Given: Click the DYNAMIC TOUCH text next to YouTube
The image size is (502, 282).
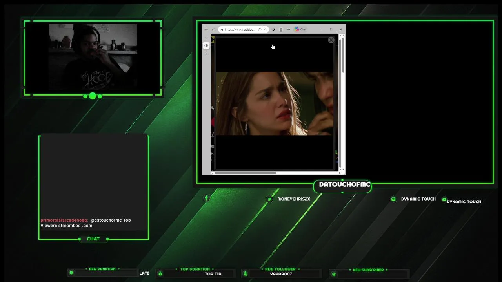Looking at the screenshot, I should (x=464, y=202).
